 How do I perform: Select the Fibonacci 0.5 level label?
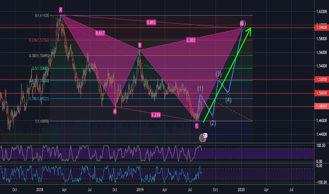pos(40,68)
